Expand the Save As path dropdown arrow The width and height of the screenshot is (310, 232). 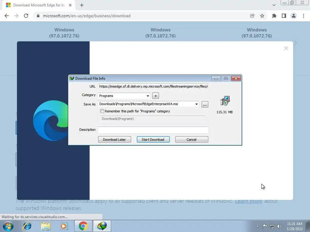196,104
